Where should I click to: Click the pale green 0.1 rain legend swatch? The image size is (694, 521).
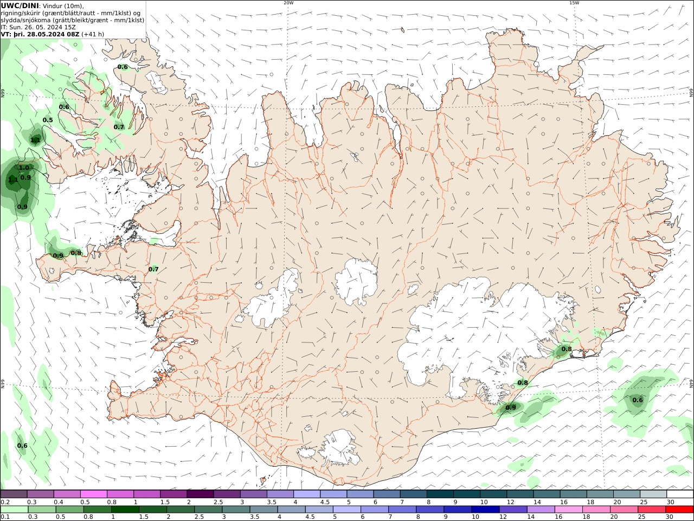coord(14,510)
